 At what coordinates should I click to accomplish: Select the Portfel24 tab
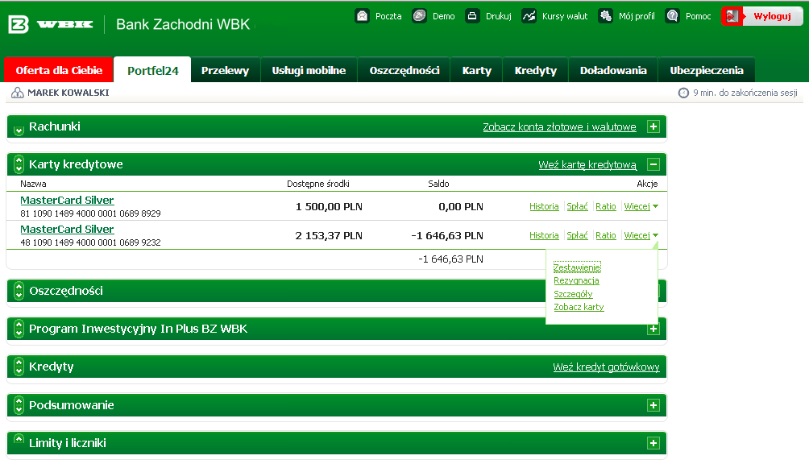coord(153,70)
